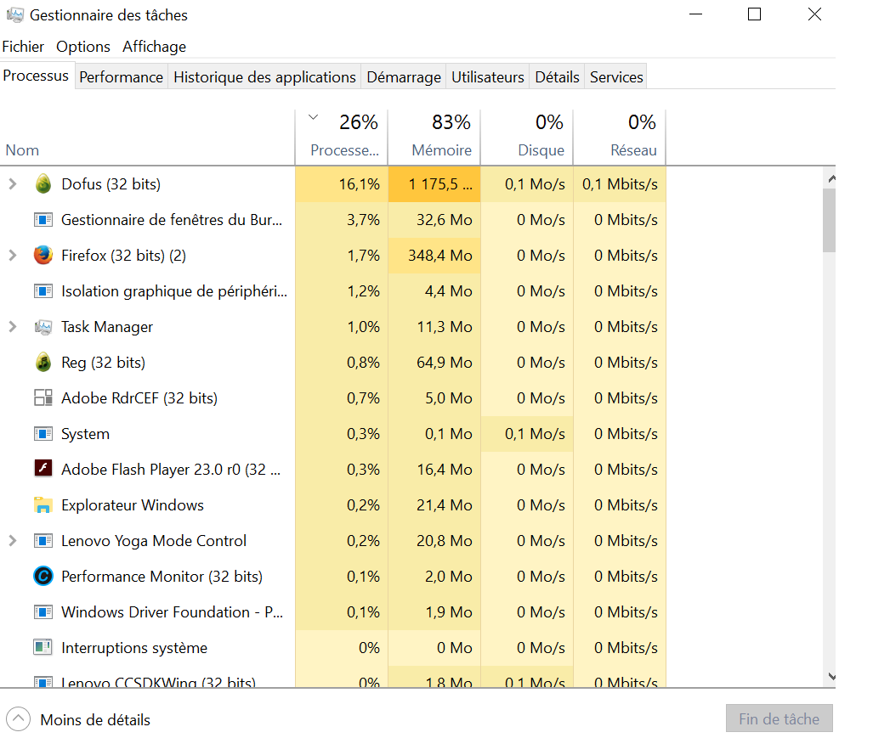Sort by Processeur column header
The image size is (873, 738).
pos(341,138)
